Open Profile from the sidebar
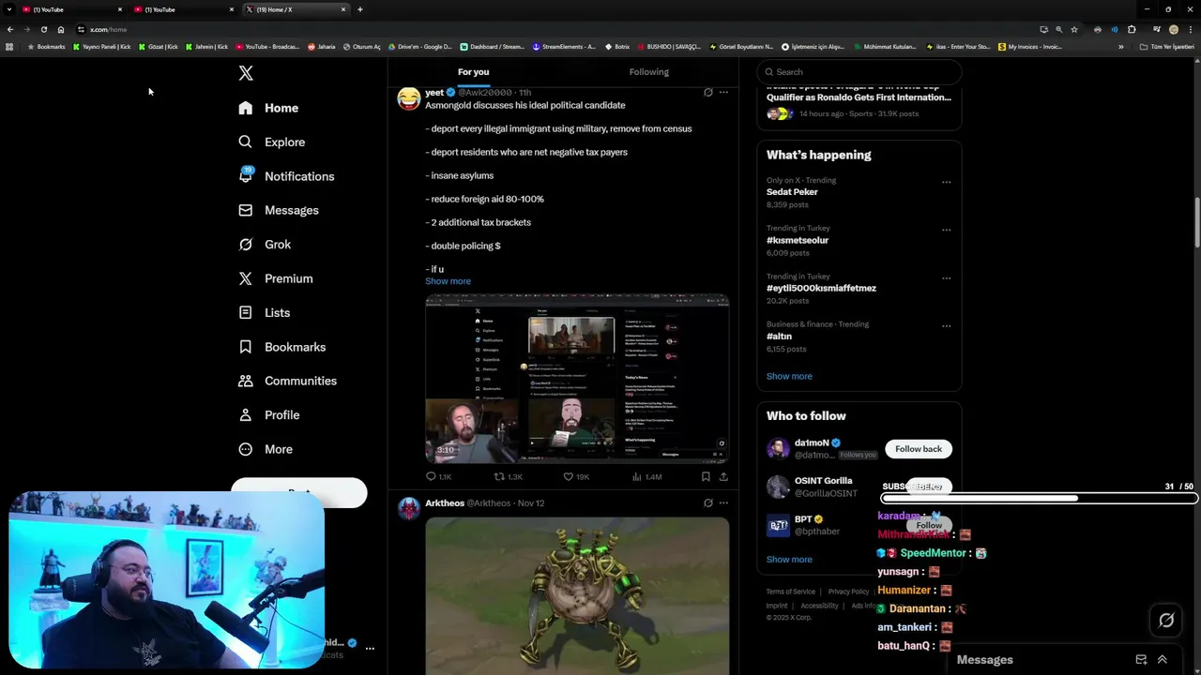 tap(269, 414)
